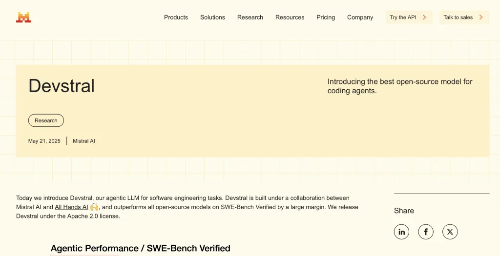Share the article on Facebook
Screen dimensions: 500x256
(426, 232)
